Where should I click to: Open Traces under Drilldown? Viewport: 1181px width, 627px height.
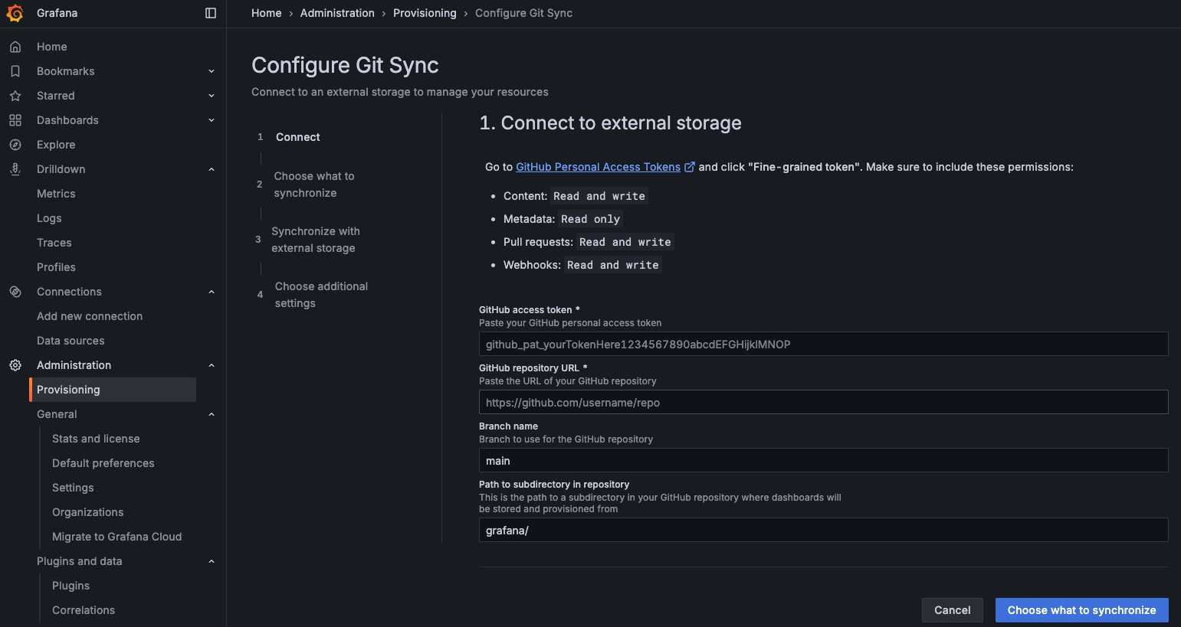(x=54, y=243)
